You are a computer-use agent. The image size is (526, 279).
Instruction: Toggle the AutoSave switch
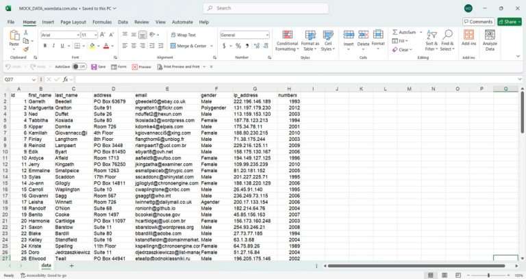tap(79, 67)
